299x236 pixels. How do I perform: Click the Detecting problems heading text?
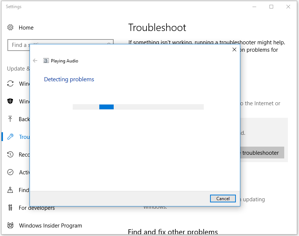tap(69, 79)
